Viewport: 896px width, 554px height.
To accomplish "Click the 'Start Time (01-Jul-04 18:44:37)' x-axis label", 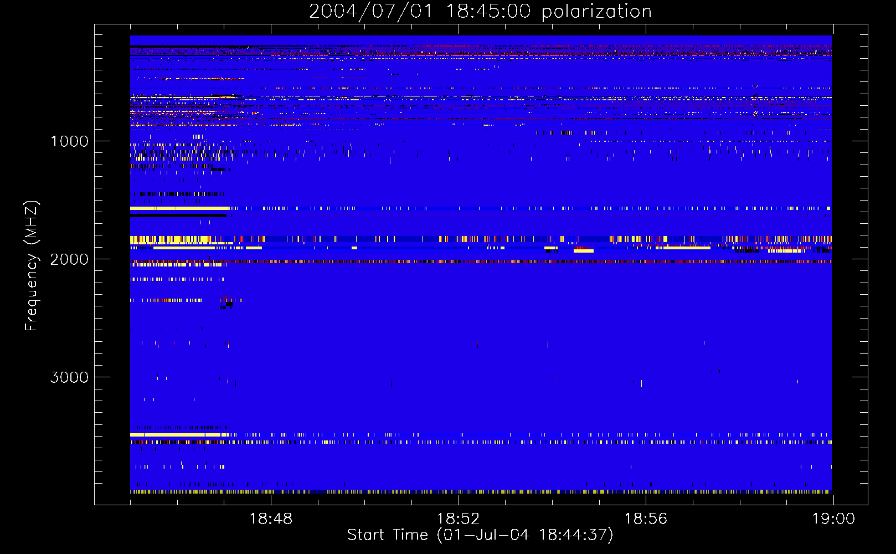I will (x=480, y=535).
